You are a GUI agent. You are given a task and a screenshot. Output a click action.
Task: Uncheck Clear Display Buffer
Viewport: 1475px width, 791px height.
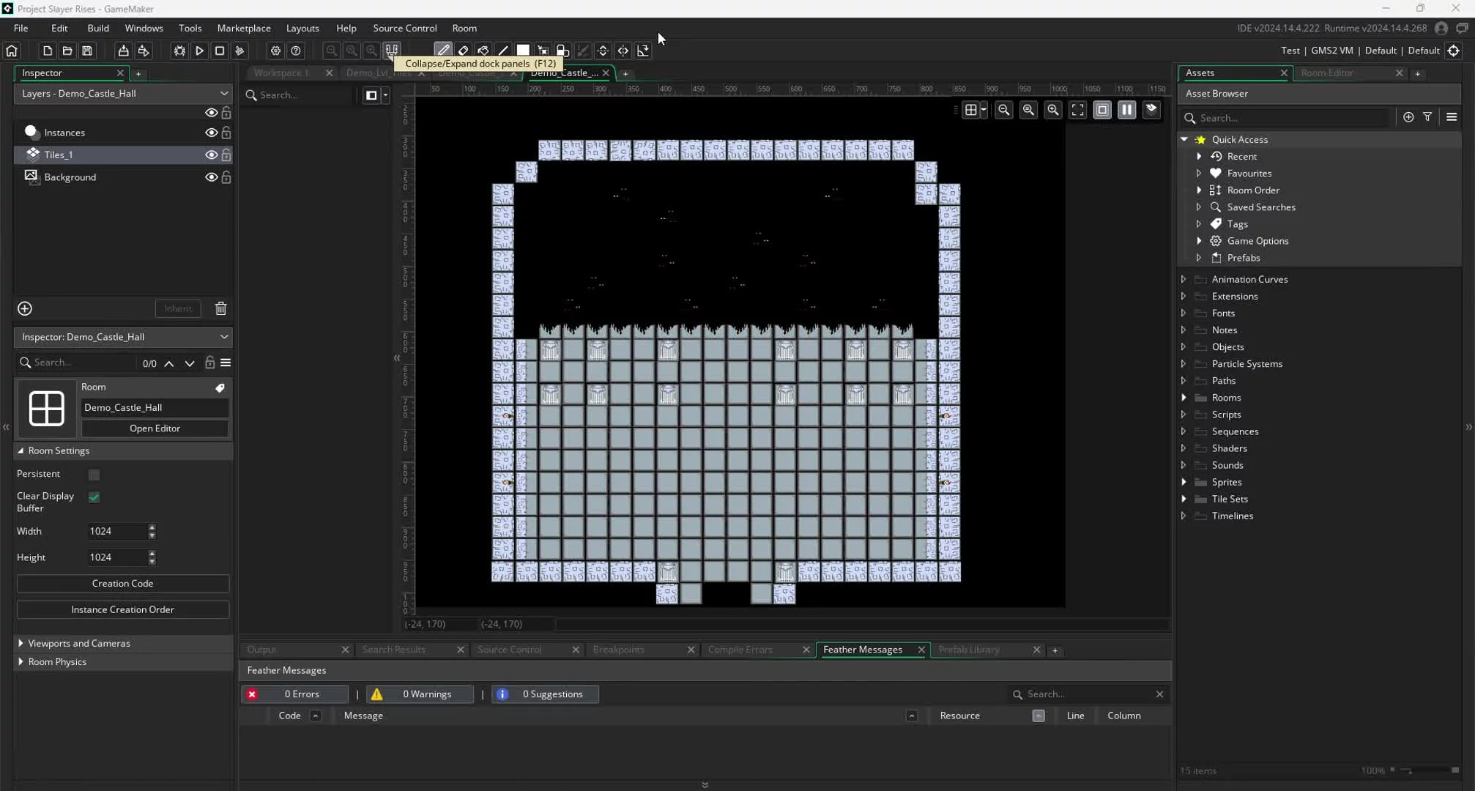94,497
